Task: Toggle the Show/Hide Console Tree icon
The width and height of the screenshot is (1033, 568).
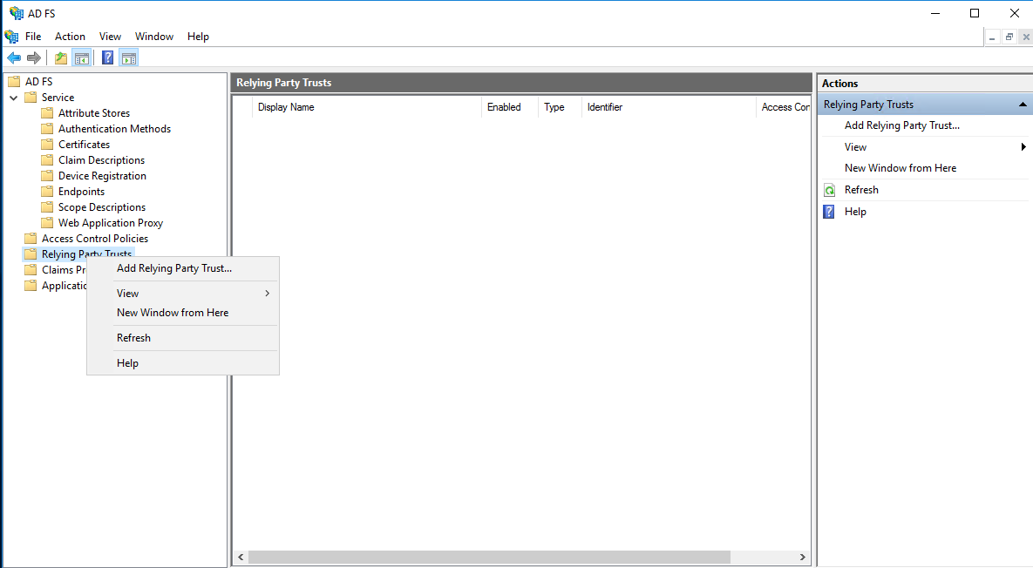Action: tap(82, 57)
